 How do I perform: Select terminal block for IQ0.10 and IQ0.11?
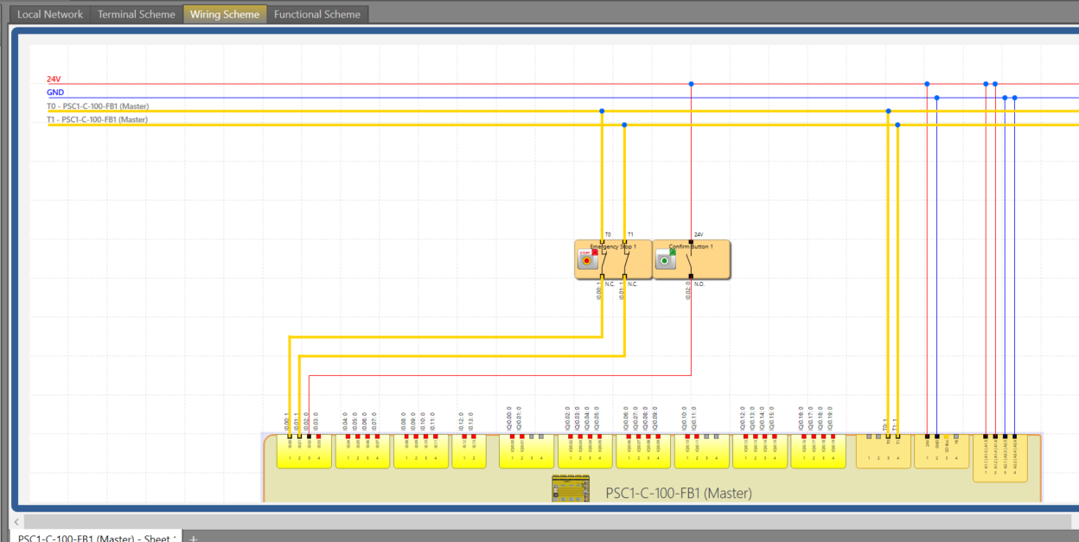tap(702, 451)
